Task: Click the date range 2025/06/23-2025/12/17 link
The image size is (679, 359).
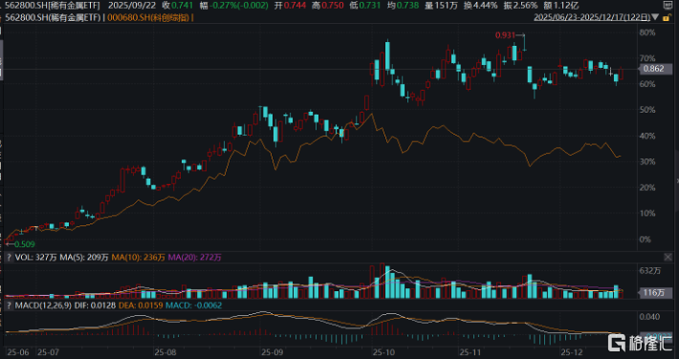Action: 592,17
